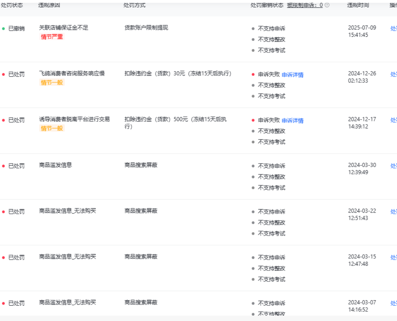Click action link for 2024-03-30 violation row
The image size is (397, 321).
click(x=393, y=166)
